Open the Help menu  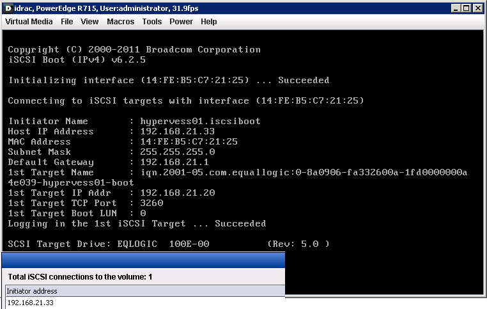[x=209, y=22]
